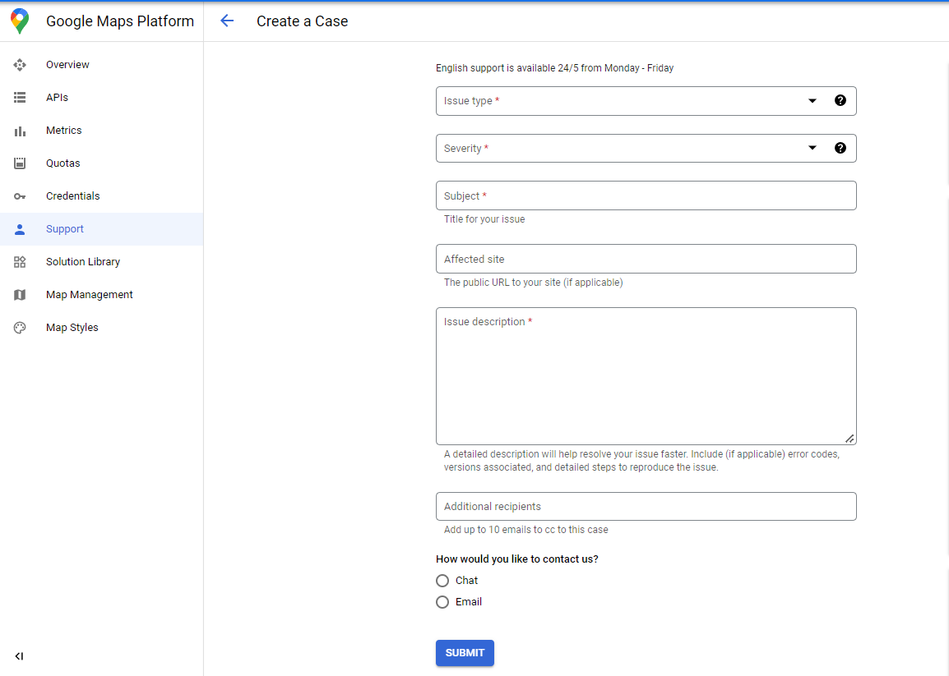
Task: Open the Overview menu item
Action: (x=102, y=65)
